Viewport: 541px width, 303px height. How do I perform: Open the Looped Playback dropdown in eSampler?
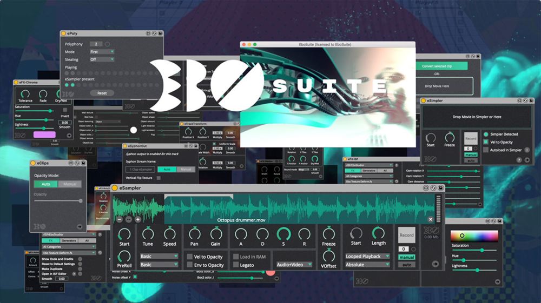367,256
